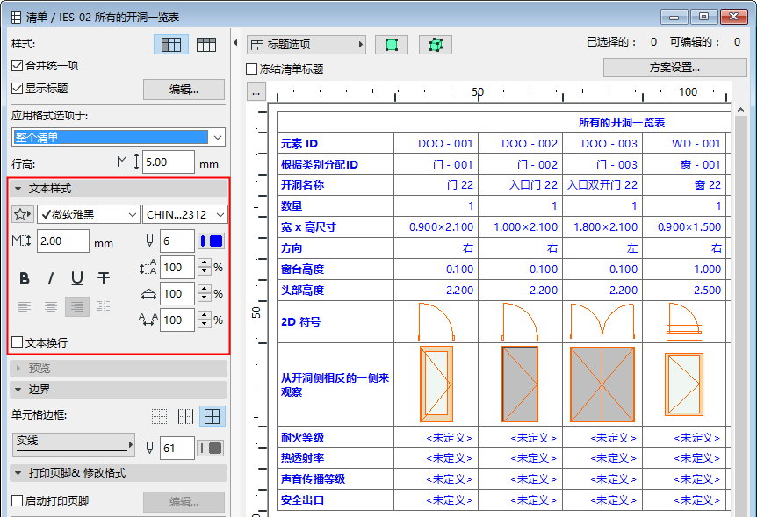Toggle bold text formatting
The width and height of the screenshot is (757, 517).
[x=24, y=278]
